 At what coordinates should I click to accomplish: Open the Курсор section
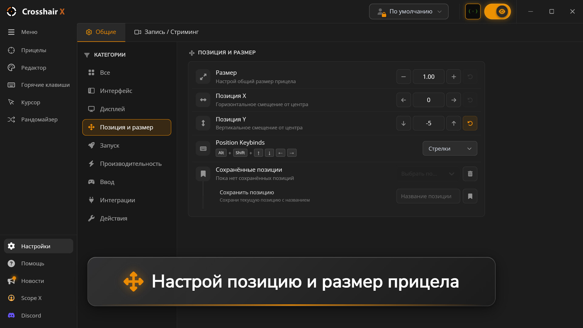click(38, 102)
